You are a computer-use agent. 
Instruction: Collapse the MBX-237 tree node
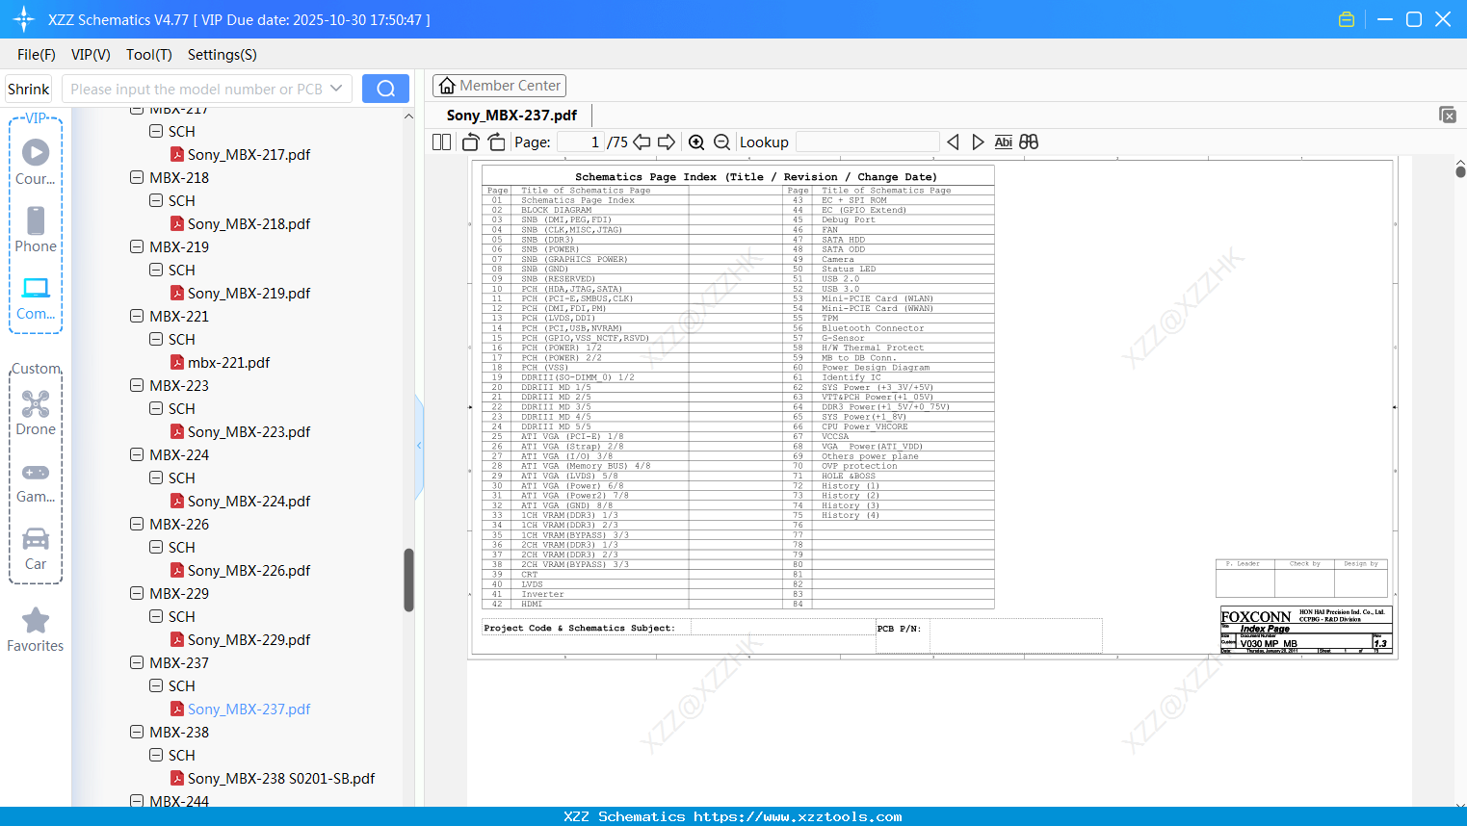[137, 663]
